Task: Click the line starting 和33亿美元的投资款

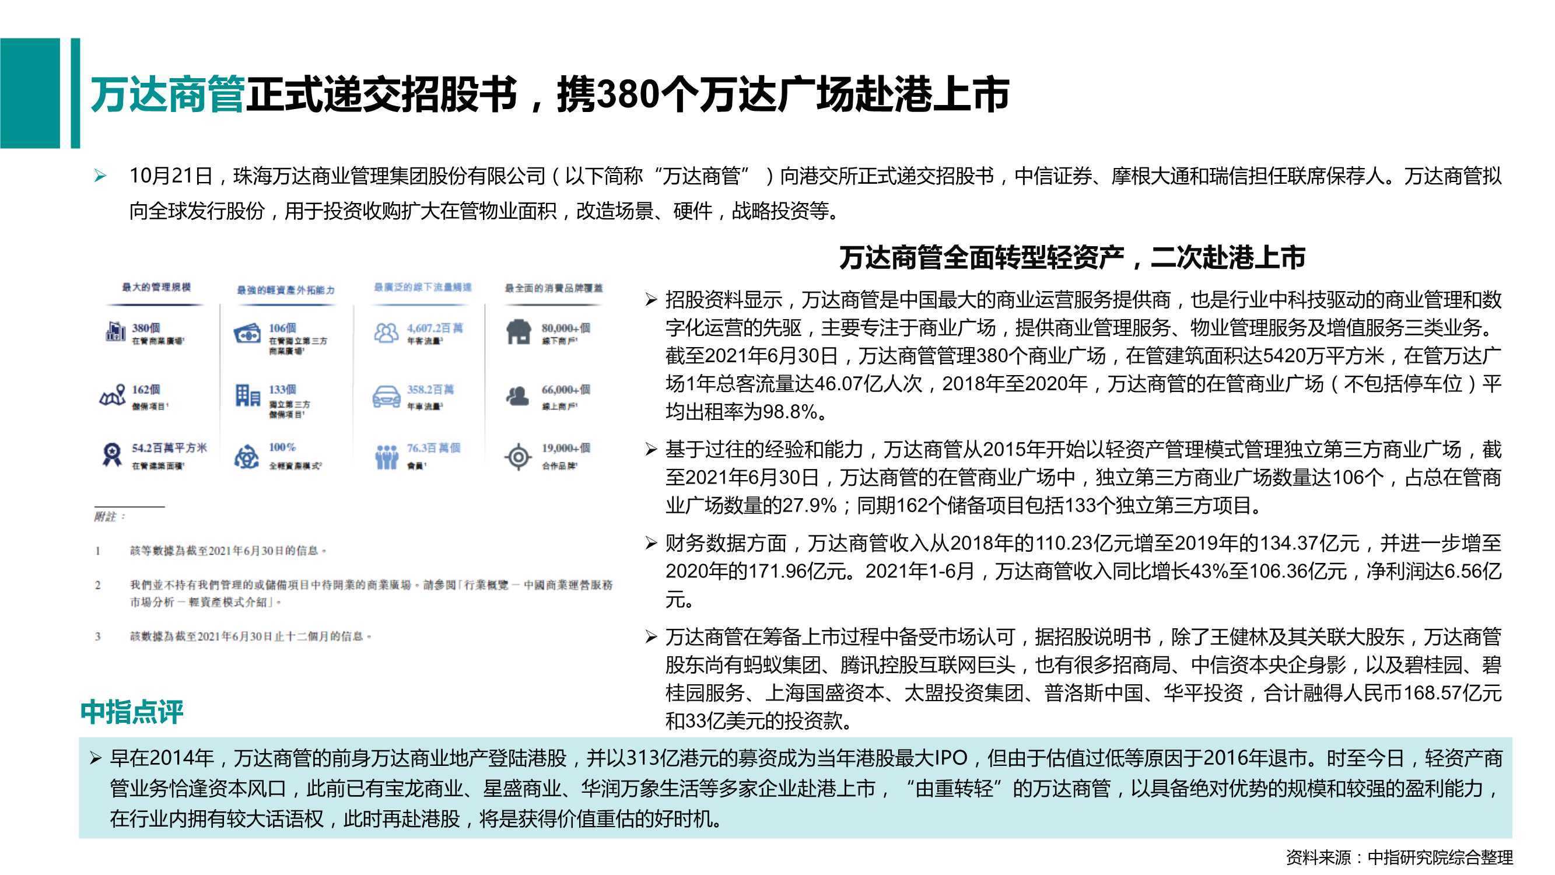Action: tap(759, 720)
